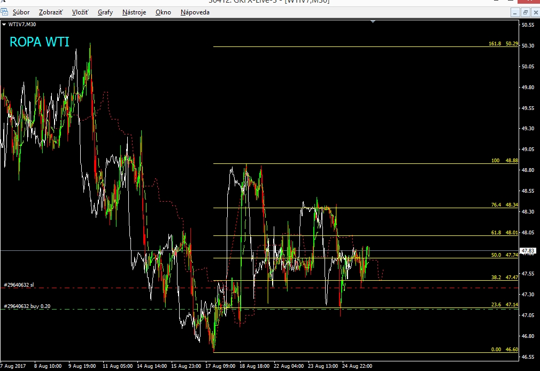Click the 24 Aug 22:00 time label

point(357,366)
